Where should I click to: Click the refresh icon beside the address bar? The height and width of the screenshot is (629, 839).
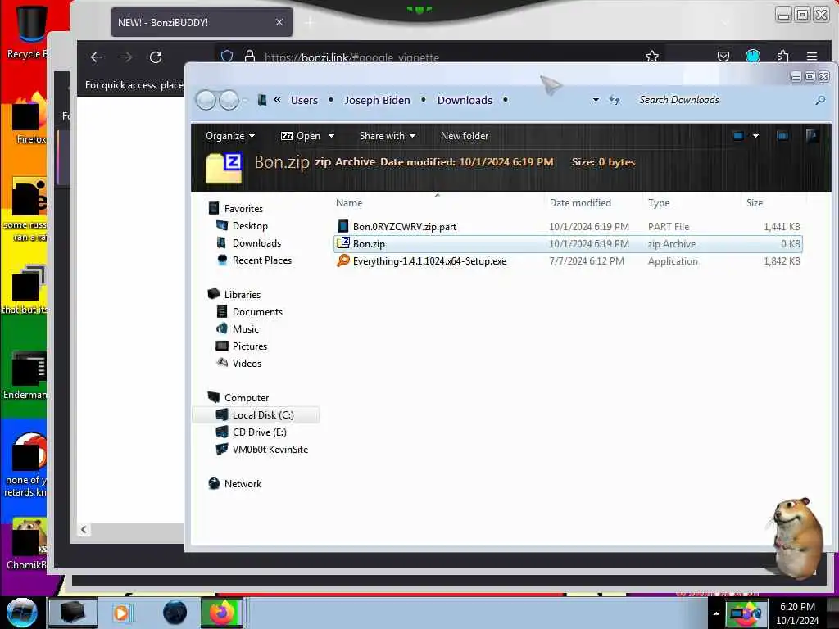pyautogui.click(x=615, y=100)
